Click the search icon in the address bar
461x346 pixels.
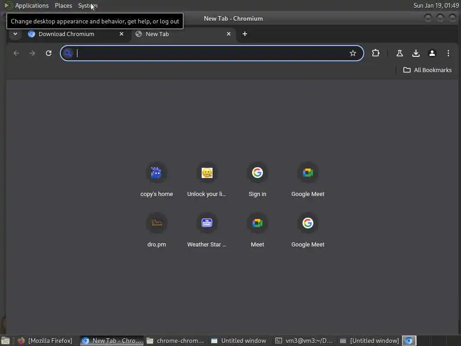coord(68,53)
